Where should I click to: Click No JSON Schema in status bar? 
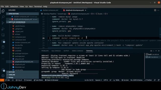point(136,80)
